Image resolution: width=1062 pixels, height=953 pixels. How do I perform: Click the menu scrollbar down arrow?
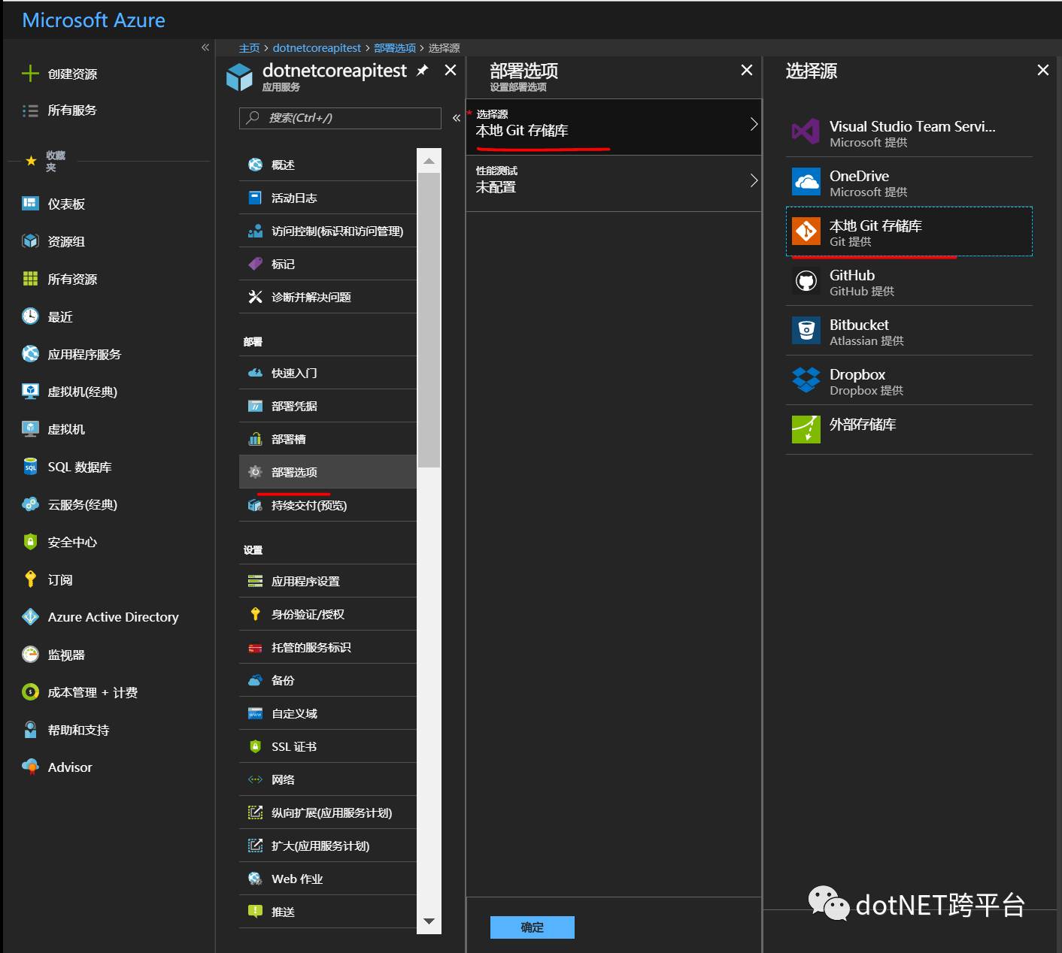click(x=429, y=921)
